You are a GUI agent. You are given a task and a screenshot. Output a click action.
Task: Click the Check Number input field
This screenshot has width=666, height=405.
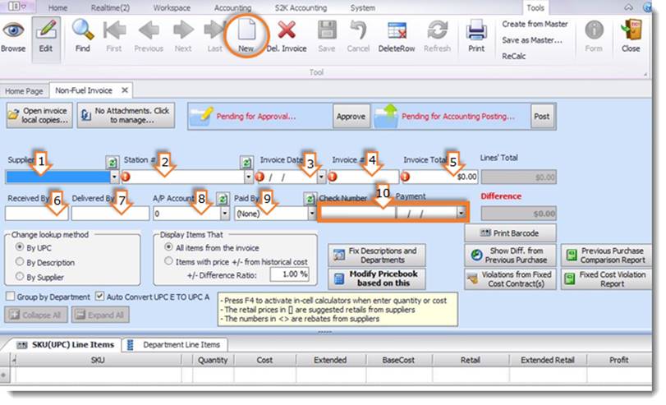pos(356,213)
